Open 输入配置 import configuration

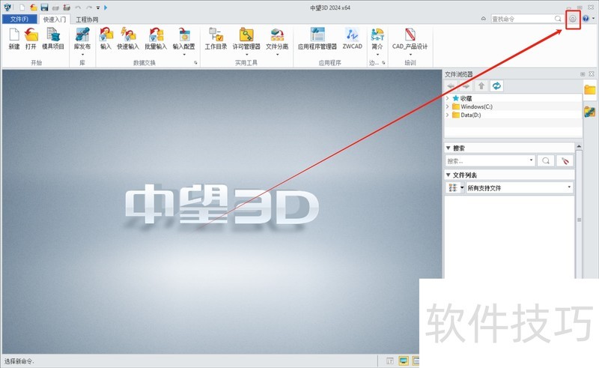tap(184, 38)
